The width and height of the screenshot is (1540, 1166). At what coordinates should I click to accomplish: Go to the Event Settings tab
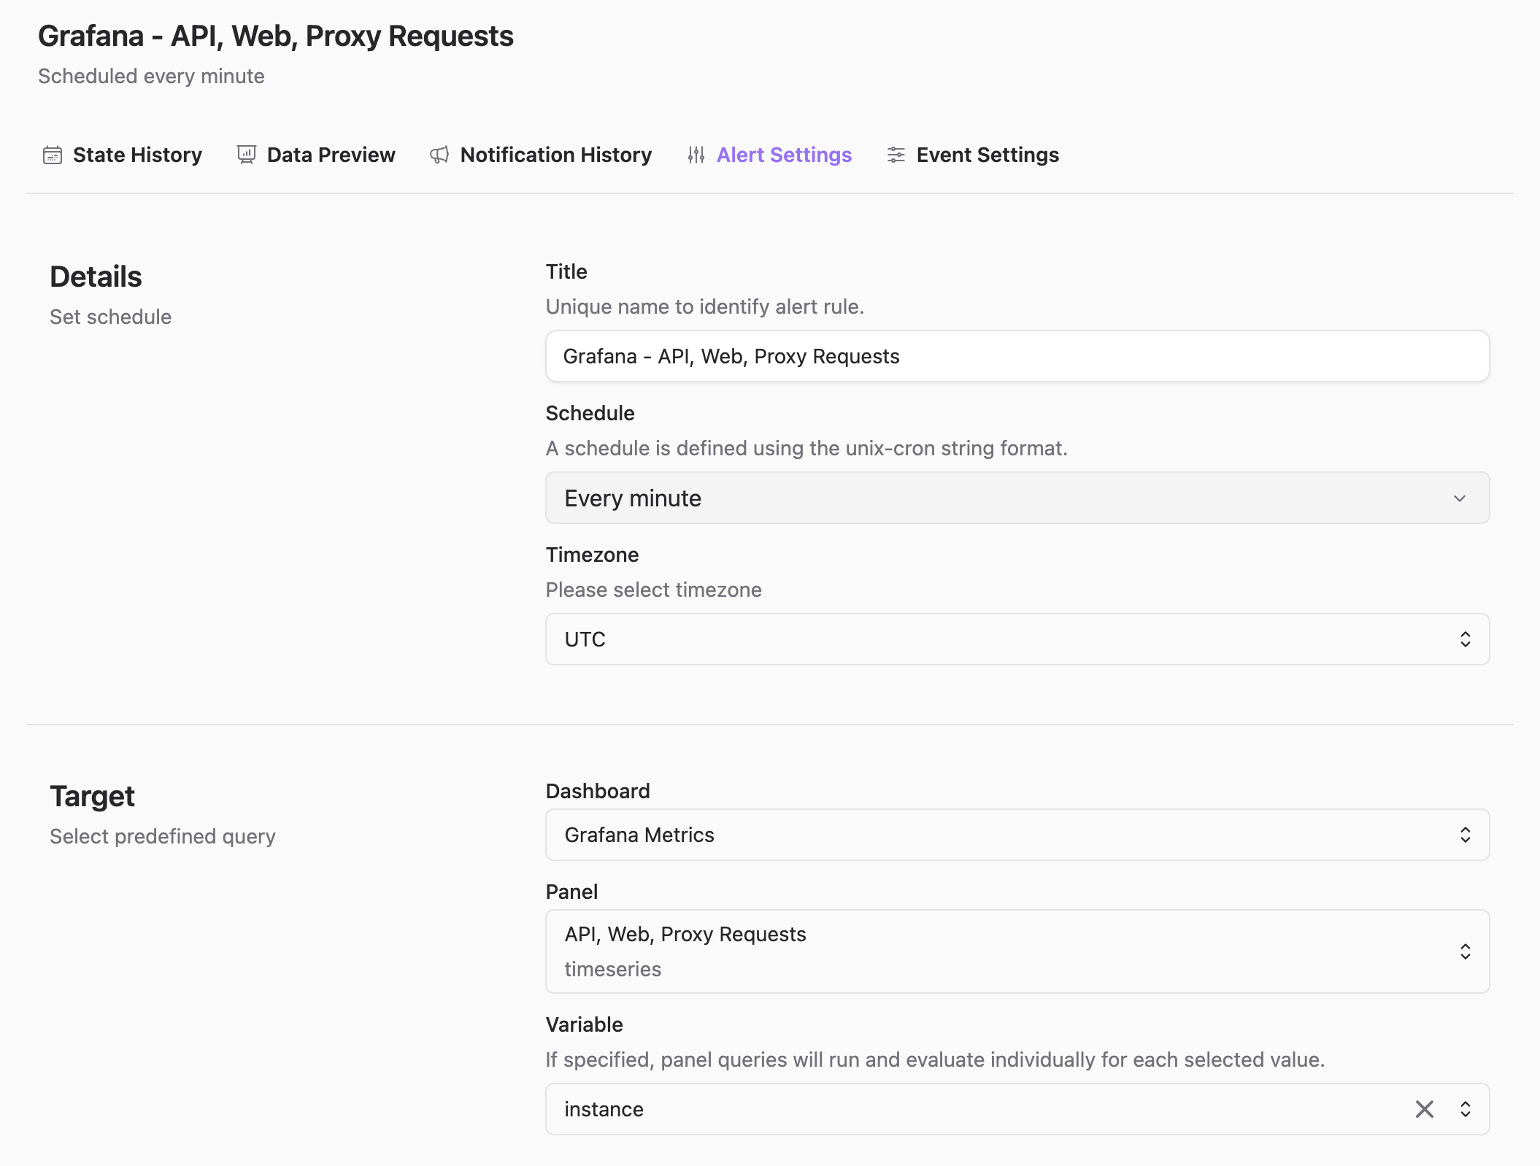pyautogui.click(x=973, y=155)
